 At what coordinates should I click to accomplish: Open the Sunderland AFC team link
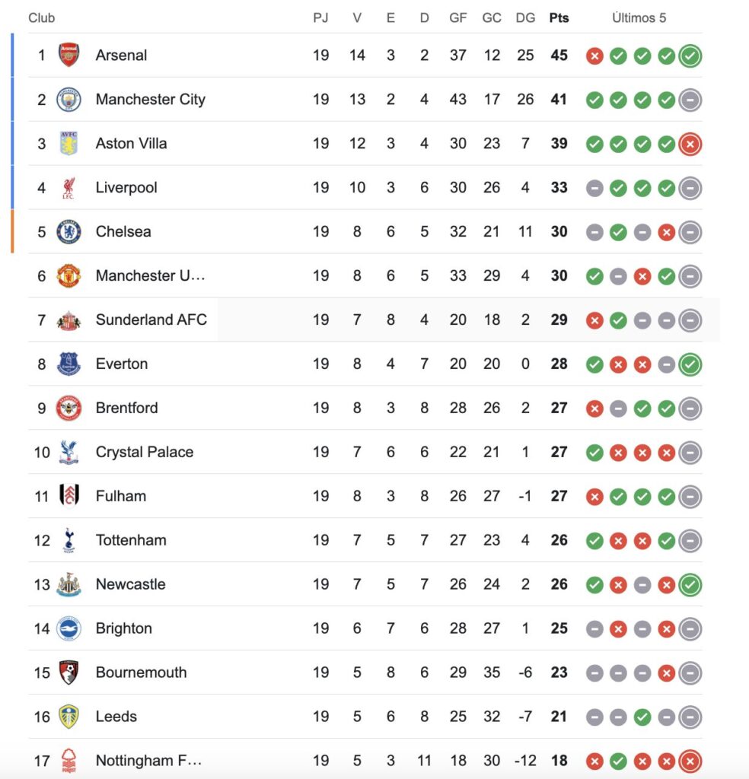(x=151, y=320)
